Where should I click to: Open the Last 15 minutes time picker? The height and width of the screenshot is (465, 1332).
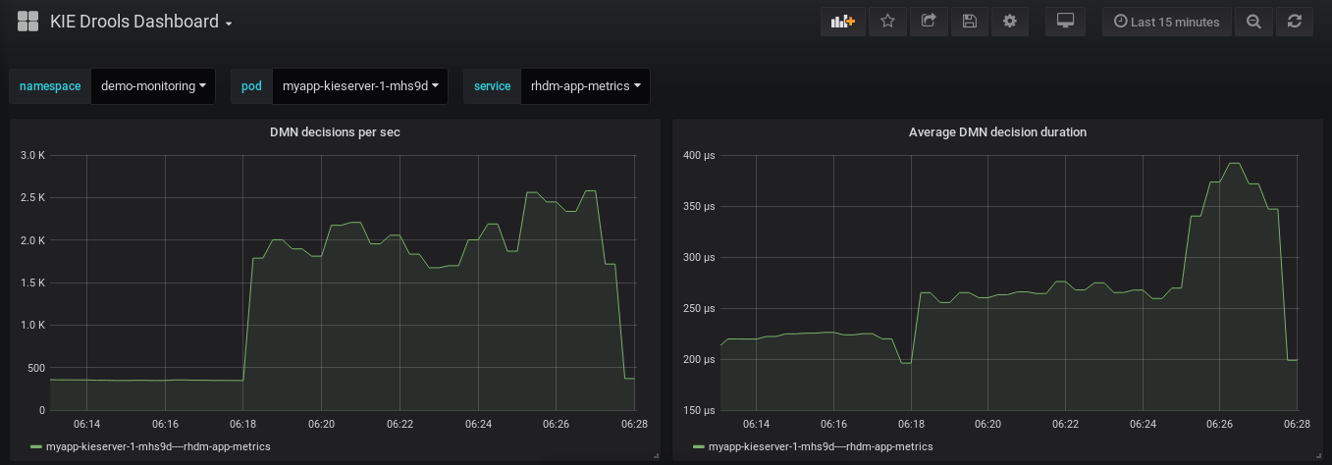[1167, 22]
